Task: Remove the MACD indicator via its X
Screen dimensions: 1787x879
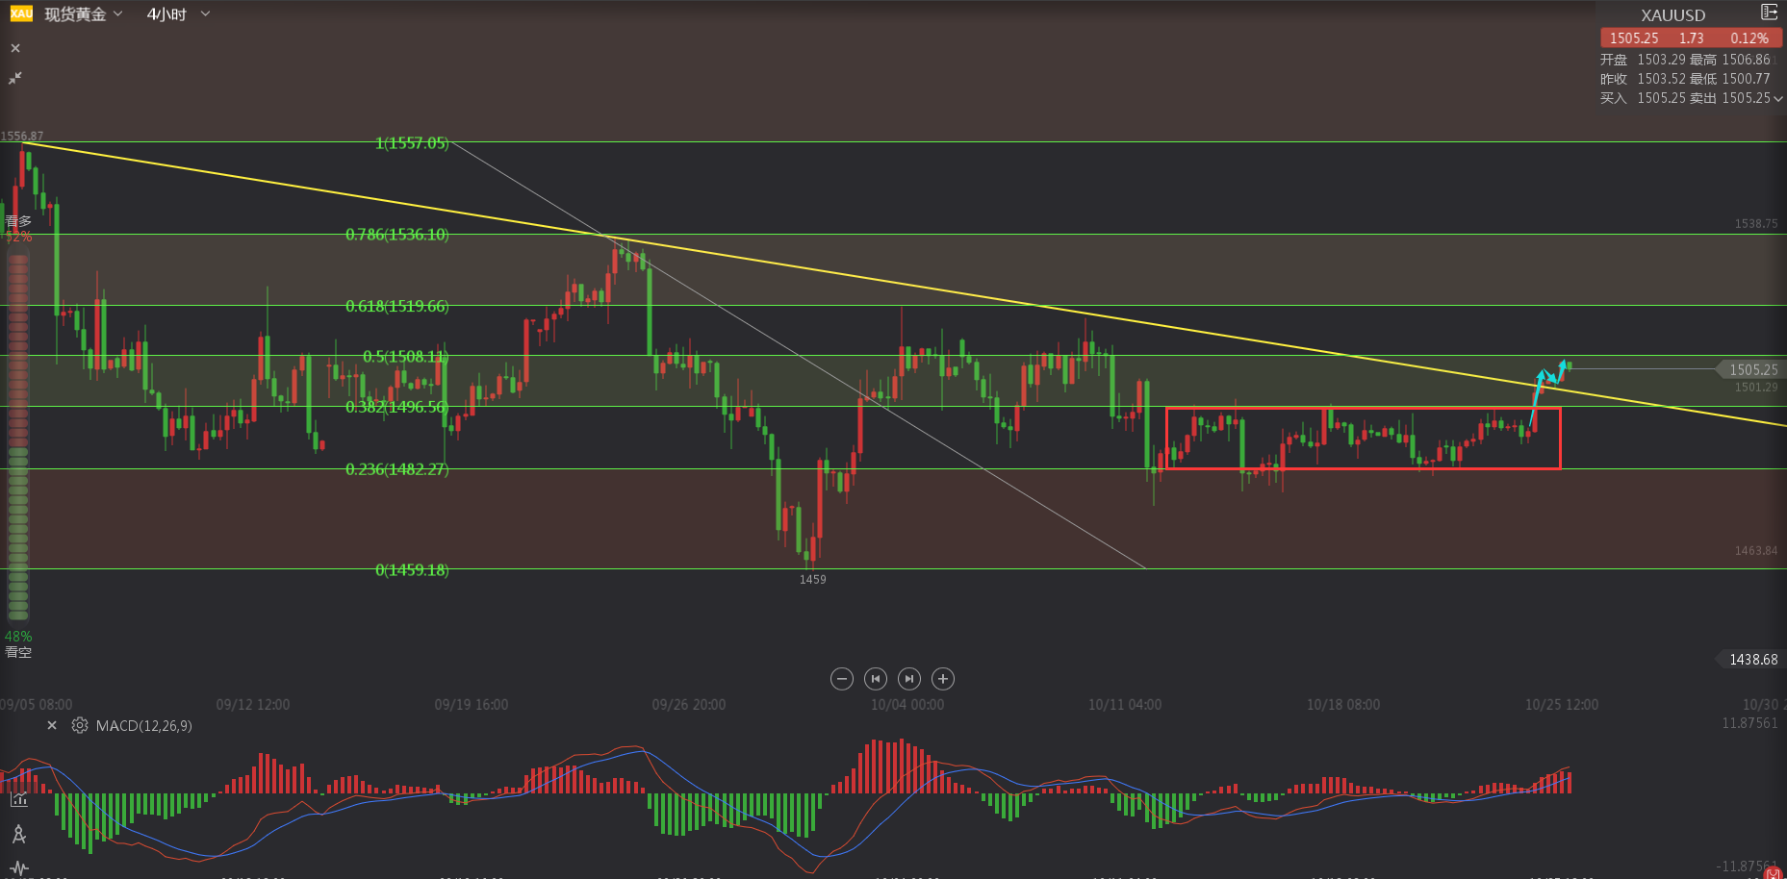Action: tap(52, 726)
